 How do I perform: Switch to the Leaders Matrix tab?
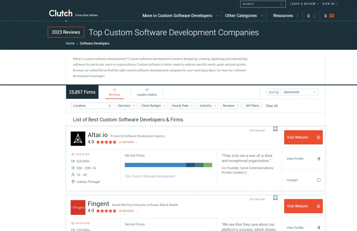tap(147, 92)
